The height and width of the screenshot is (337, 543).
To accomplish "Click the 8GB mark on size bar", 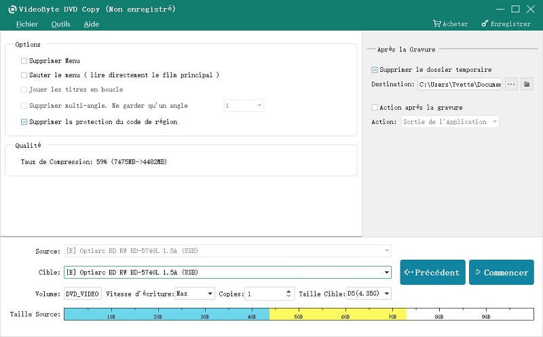I will pos(439,316).
